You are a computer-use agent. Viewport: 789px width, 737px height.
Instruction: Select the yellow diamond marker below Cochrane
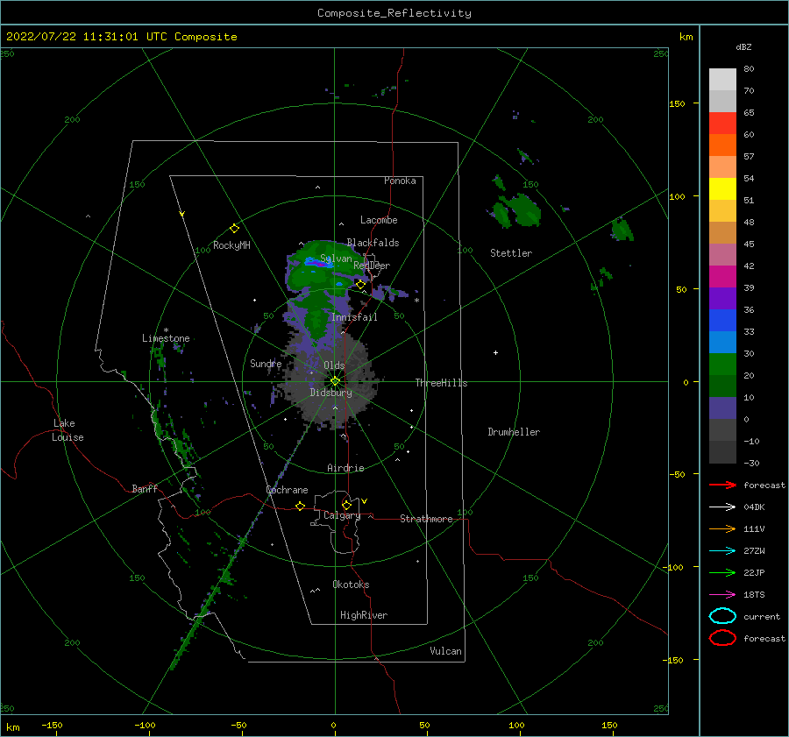pyautogui.click(x=300, y=506)
